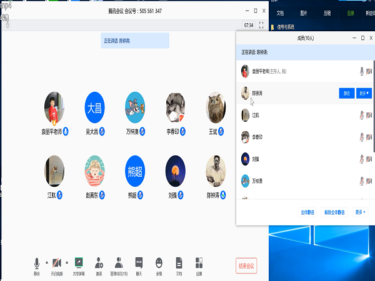Toggle 袁丽平老师 microphone in the members list
The image size is (375, 281).
[x=362, y=71]
